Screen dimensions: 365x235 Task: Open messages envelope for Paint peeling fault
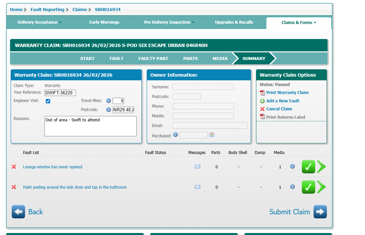pyautogui.click(x=197, y=187)
